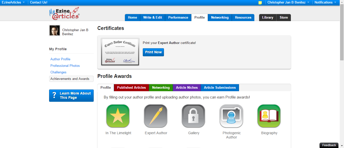Select the Profile awards sub-tab
The image size is (344, 148).
(106, 87)
